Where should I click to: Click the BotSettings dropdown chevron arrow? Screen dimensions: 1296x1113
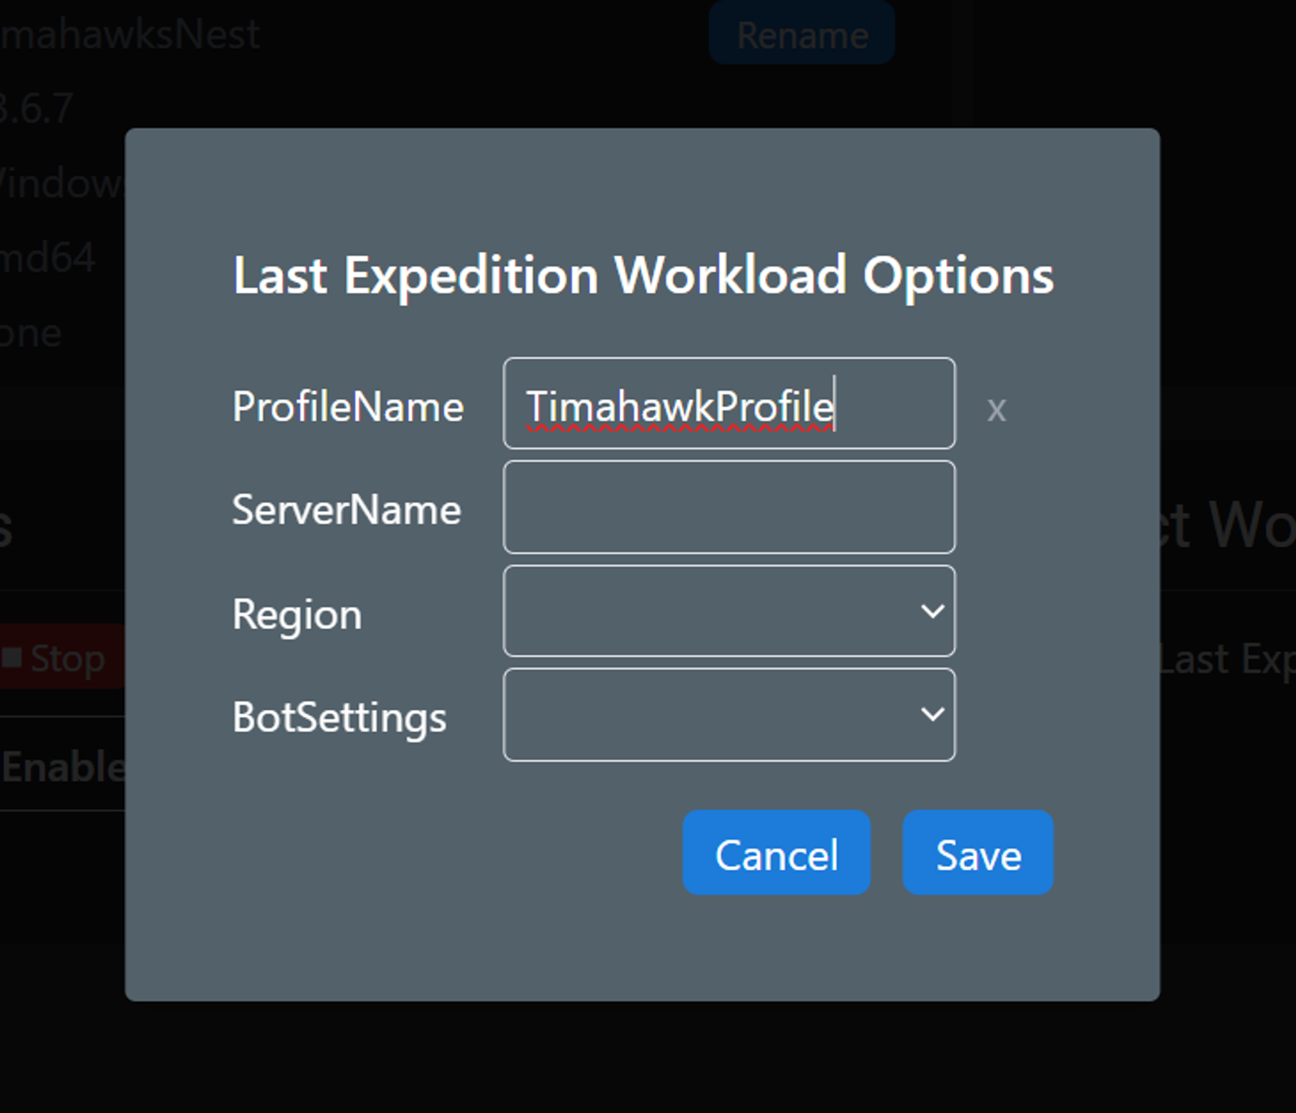click(932, 714)
